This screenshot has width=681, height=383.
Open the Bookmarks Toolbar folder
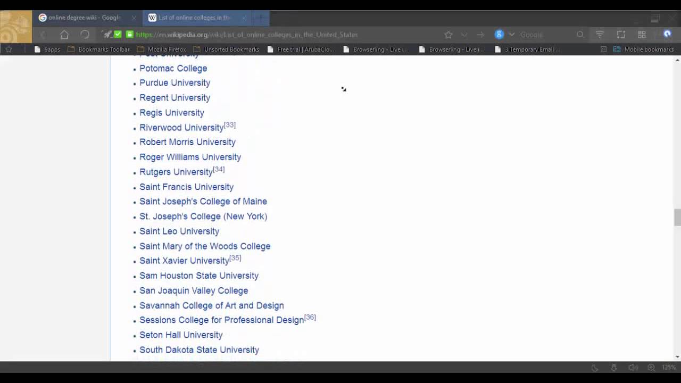(99, 49)
